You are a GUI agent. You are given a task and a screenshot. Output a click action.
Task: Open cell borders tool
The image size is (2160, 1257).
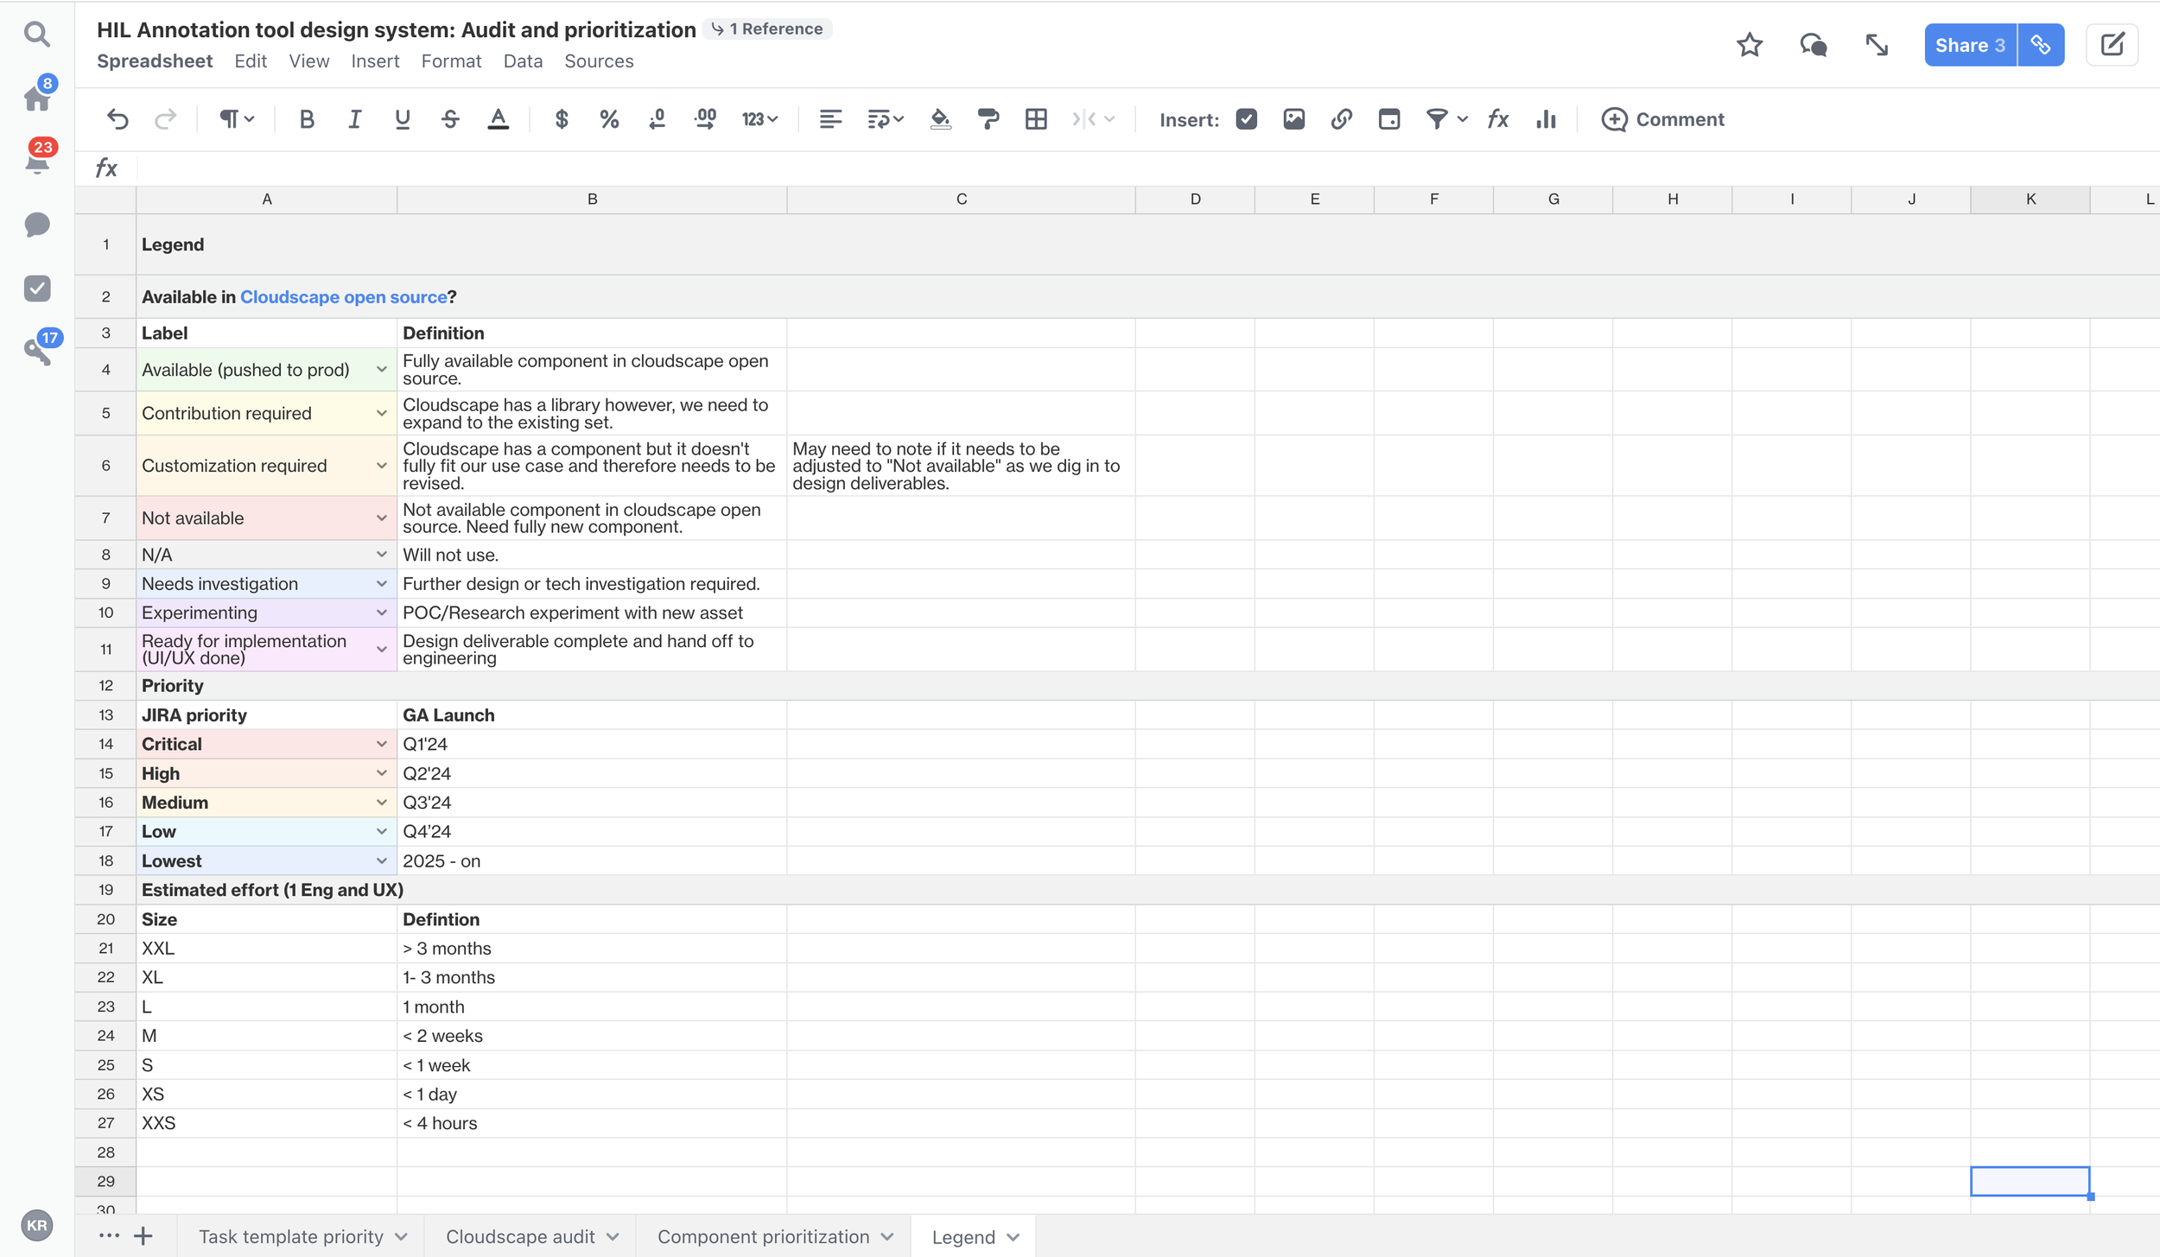tap(1036, 119)
